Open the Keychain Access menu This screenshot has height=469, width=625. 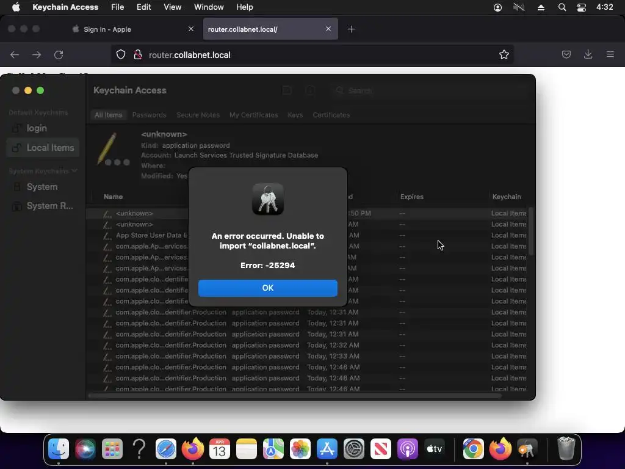click(65, 7)
